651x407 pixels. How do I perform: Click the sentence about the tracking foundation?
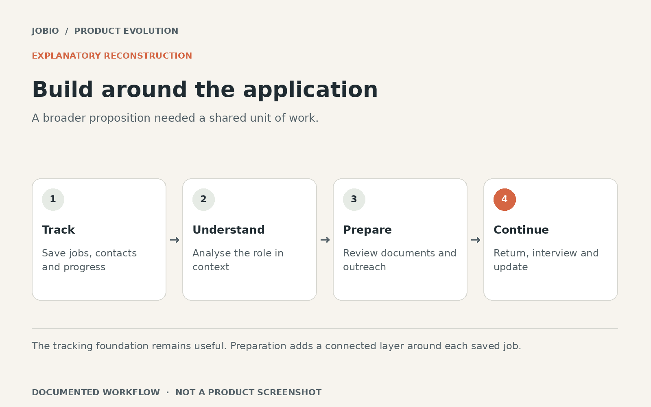(276, 346)
